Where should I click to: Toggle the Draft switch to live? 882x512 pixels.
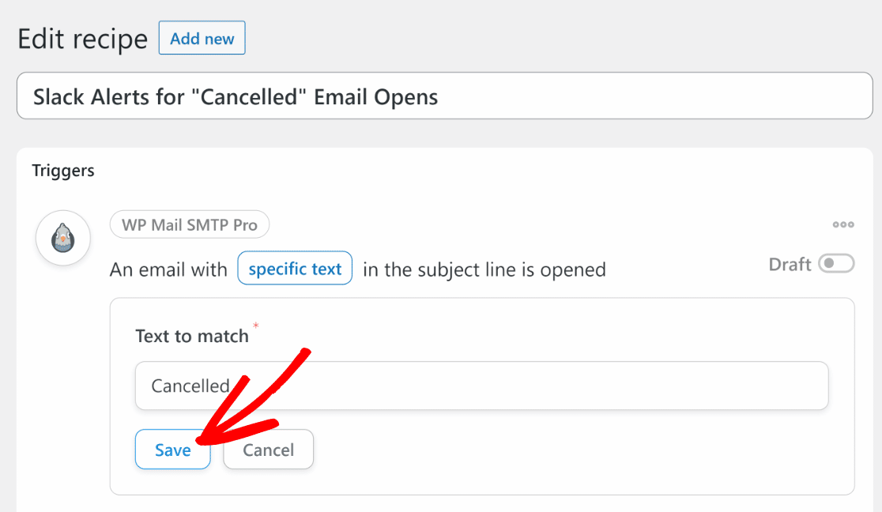pyautogui.click(x=836, y=263)
